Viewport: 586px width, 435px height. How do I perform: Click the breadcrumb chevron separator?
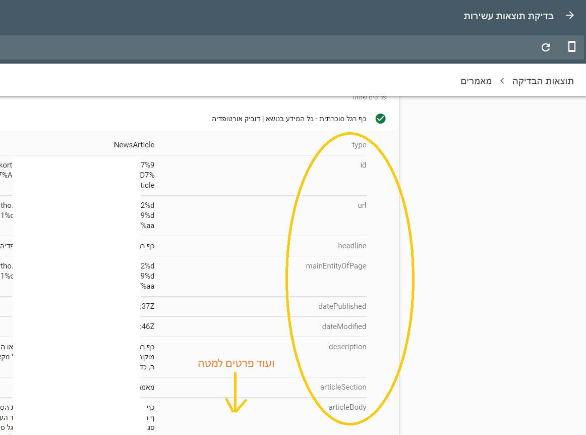(502, 81)
